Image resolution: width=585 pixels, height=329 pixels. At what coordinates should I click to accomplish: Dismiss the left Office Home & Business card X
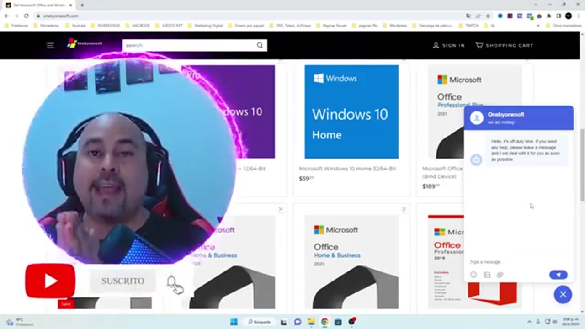(x=281, y=209)
